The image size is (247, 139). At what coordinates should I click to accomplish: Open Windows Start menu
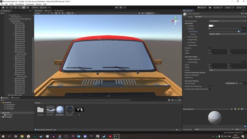pyautogui.click(x=3, y=136)
